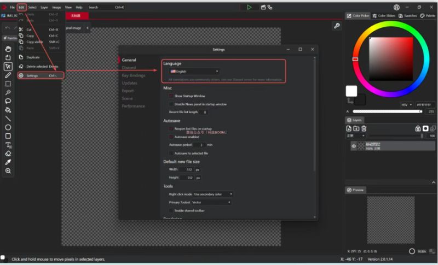Viewport: 438px width, 265px height.
Task: Select the Rectangle shape tool
Action: click(8, 136)
